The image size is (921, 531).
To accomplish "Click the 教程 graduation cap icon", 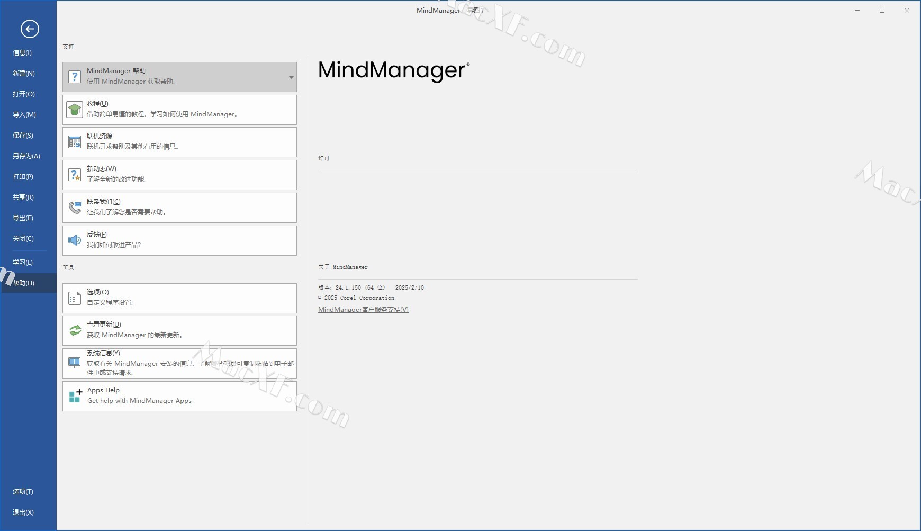I will coord(75,110).
